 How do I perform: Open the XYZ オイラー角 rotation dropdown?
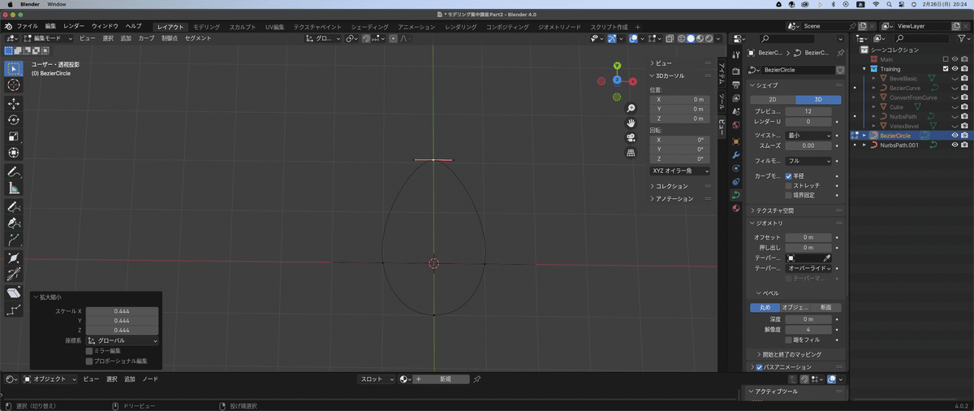point(680,171)
